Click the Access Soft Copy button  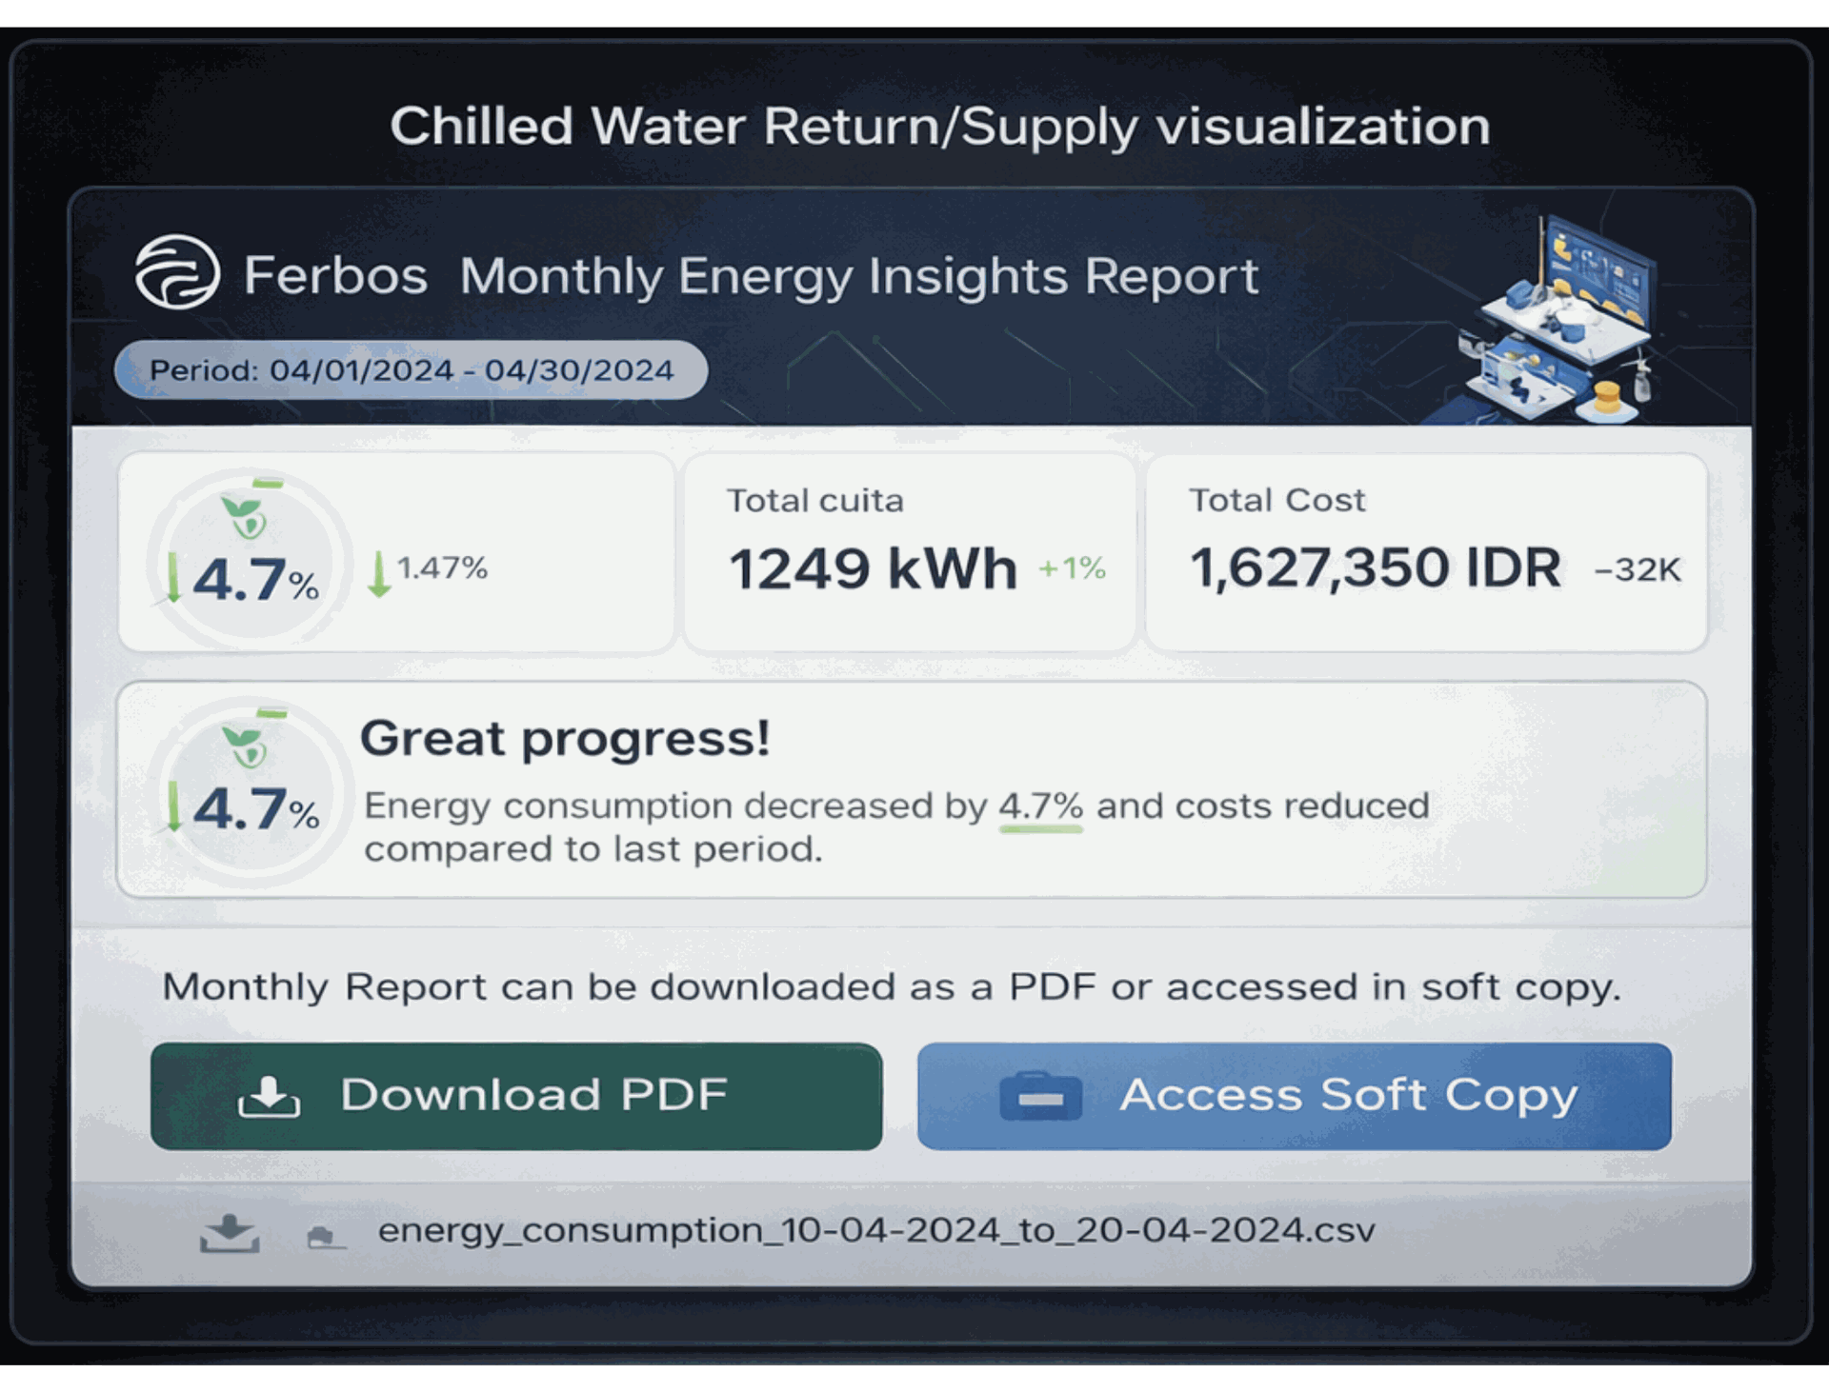[x=1294, y=1095]
